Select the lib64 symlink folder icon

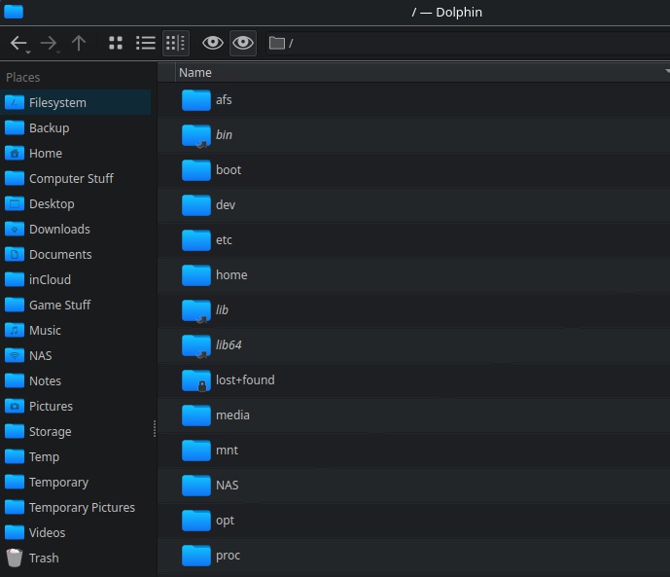(196, 345)
